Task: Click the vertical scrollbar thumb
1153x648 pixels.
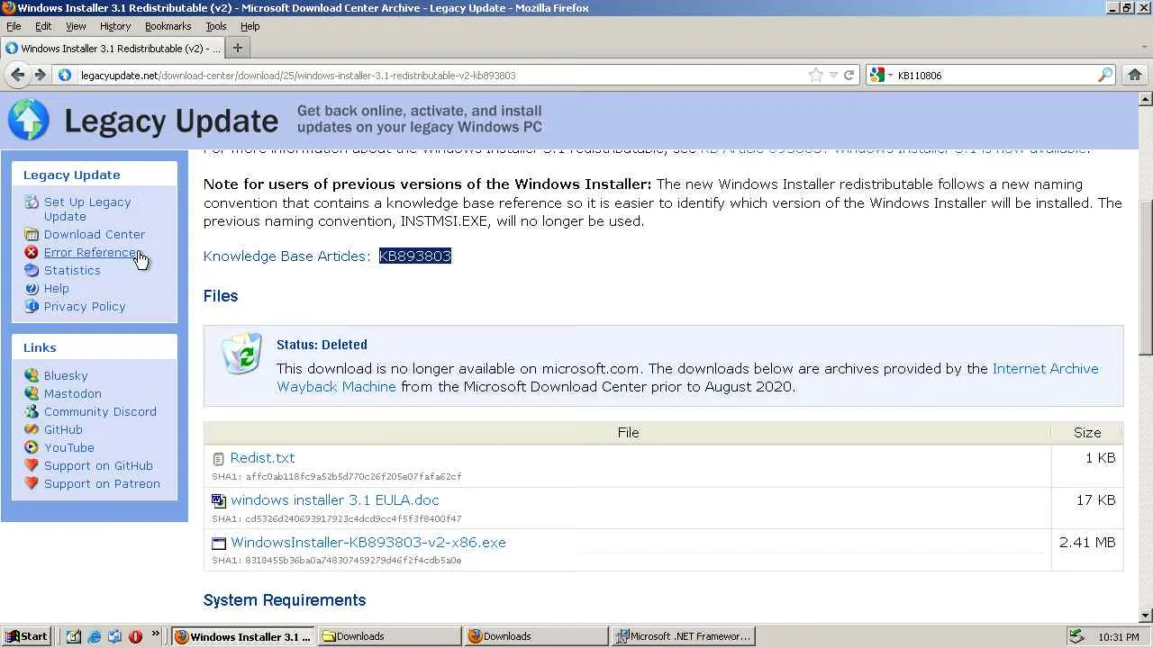Action: coord(1146,277)
